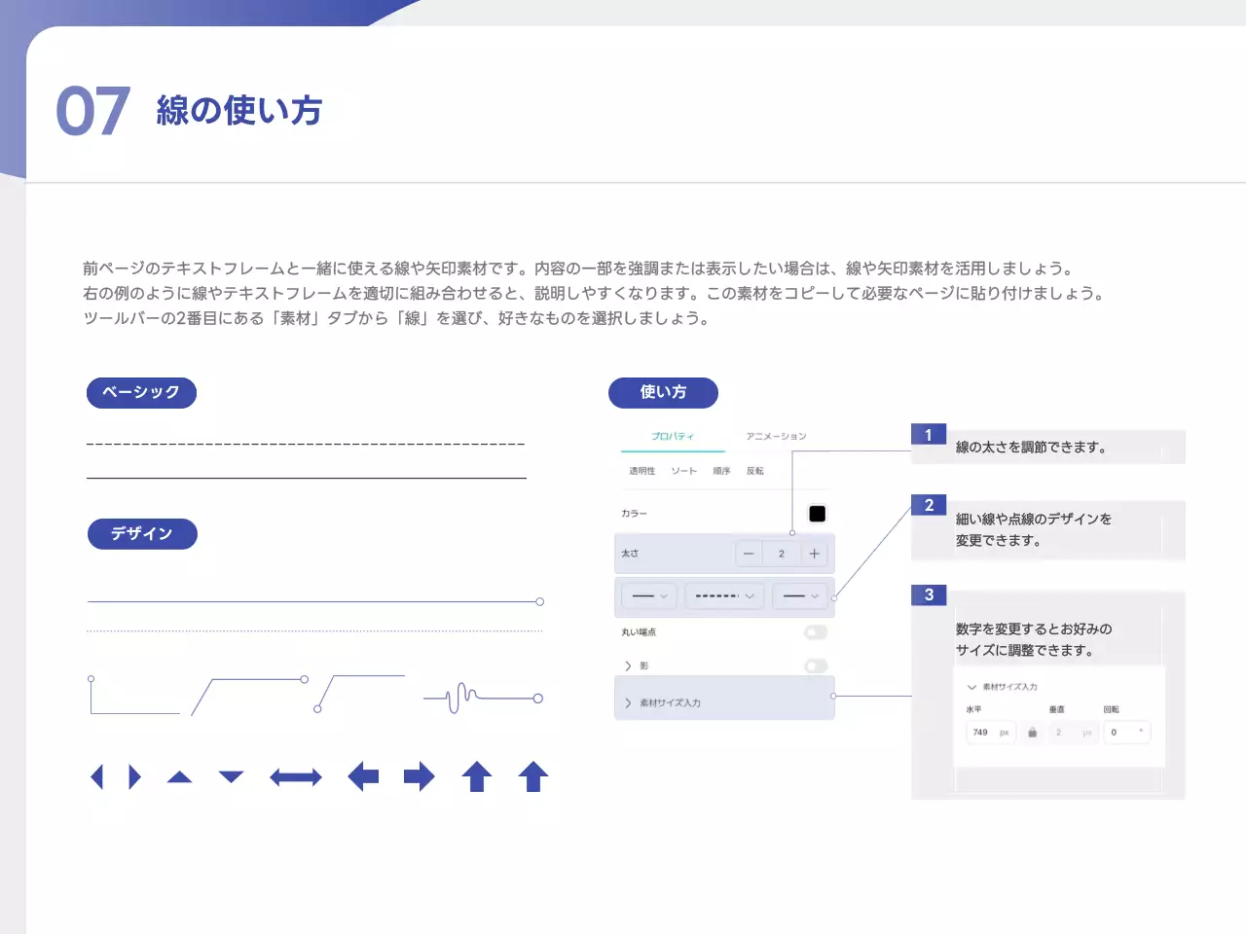The width and height of the screenshot is (1246, 934).
Task: Switch to the アニメーション tab
Action: tap(776, 436)
